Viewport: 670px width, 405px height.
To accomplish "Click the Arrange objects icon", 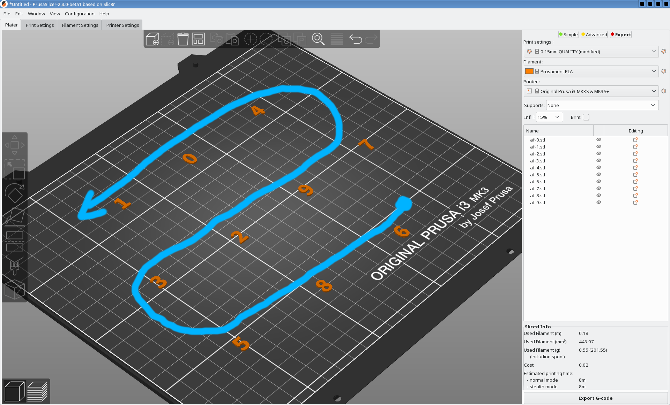I will coord(198,39).
